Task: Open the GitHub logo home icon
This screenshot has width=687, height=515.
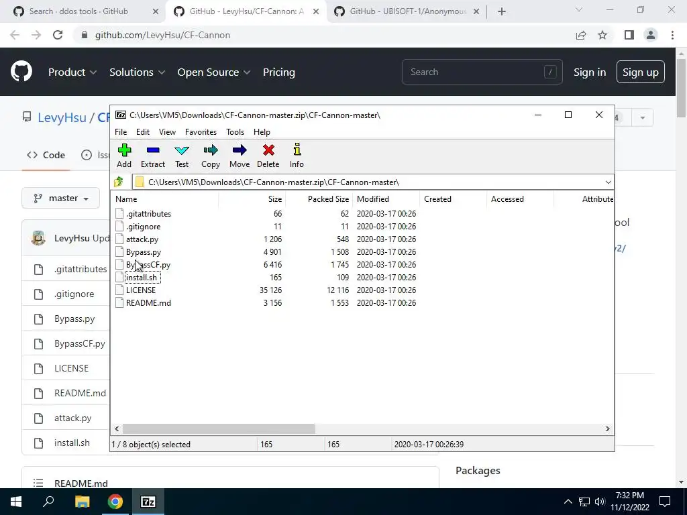Action: point(21,72)
